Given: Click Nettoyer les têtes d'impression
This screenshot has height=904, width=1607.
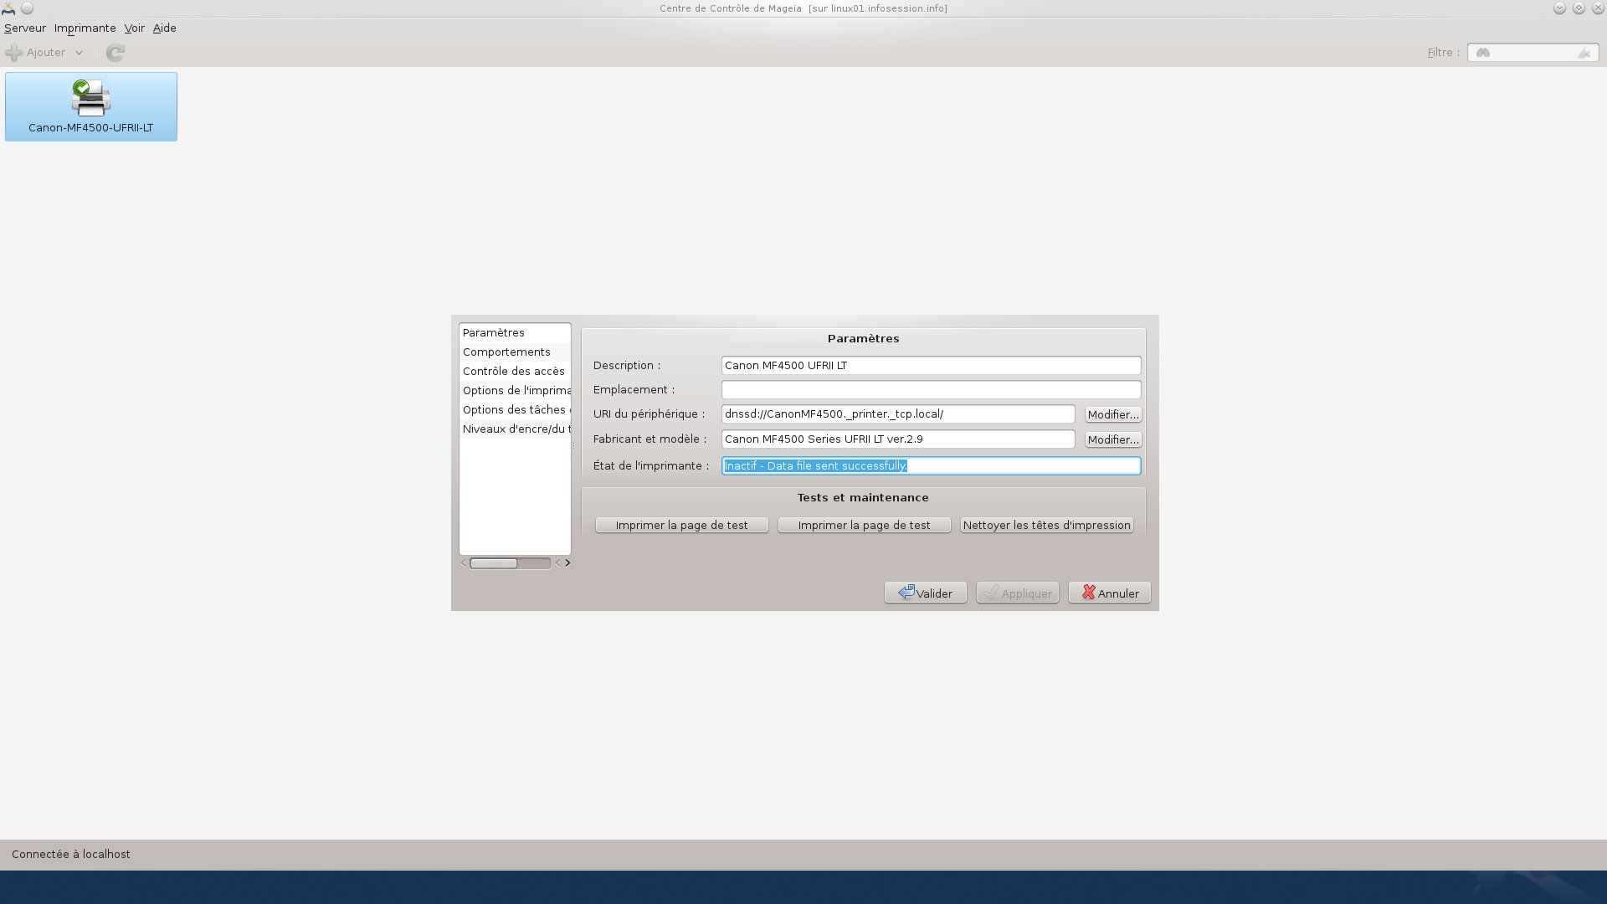Looking at the screenshot, I should point(1046,525).
